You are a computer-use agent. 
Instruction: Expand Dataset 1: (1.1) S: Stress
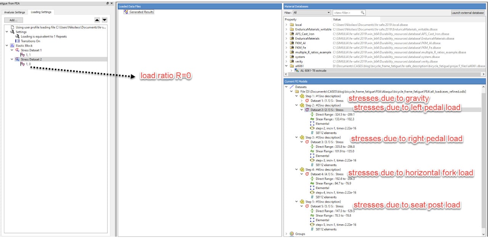click(x=302, y=101)
